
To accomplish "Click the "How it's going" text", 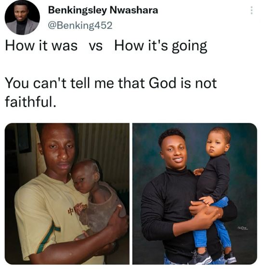I will point(160,46).
